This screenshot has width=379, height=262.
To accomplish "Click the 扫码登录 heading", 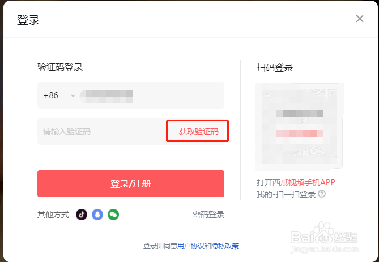I will pyautogui.click(x=275, y=68).
